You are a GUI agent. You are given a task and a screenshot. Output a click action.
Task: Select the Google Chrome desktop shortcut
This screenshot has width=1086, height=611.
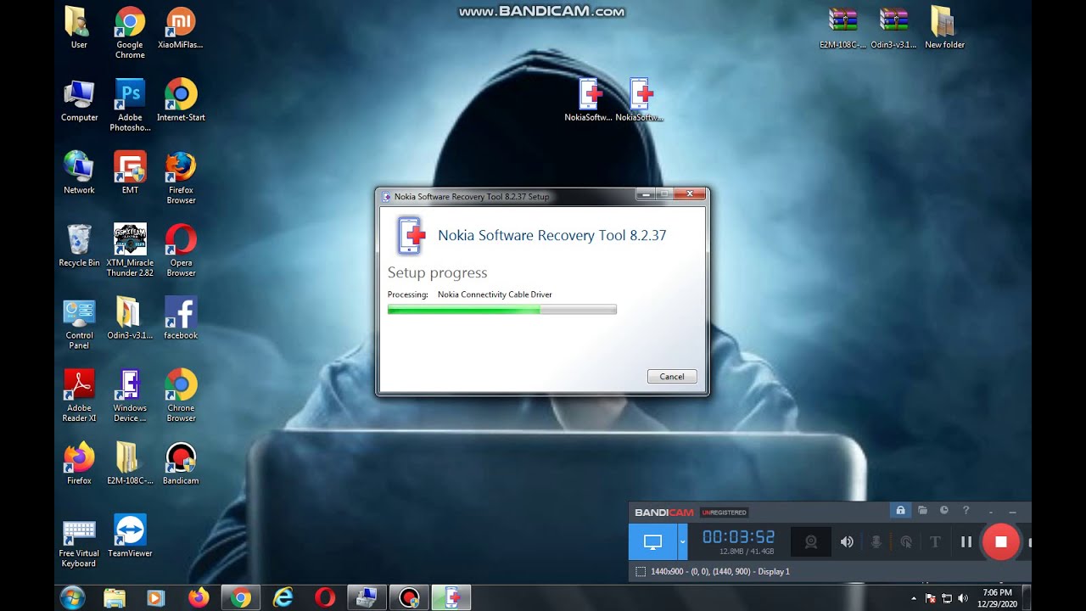click(130, 32)
